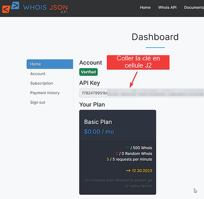Open the Account sidebar item
The image size is (204, 199).
[38, 73]
